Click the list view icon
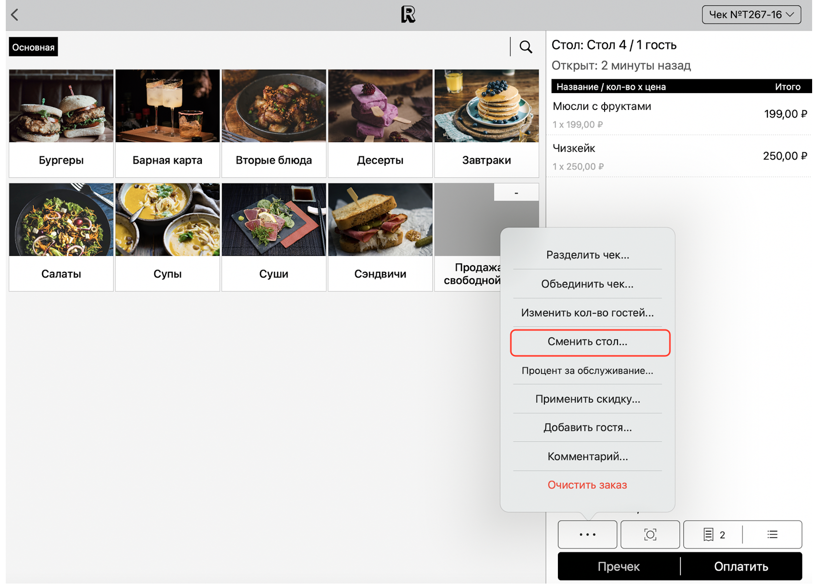The width and height of the screenshot is (816, 584). [x=772, y=535]
